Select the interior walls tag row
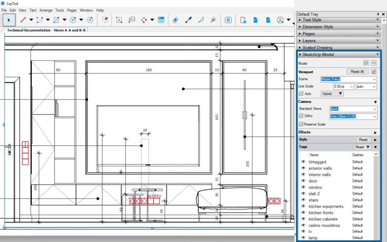This screenshot has height=242, width=387. tap(319, 175)
